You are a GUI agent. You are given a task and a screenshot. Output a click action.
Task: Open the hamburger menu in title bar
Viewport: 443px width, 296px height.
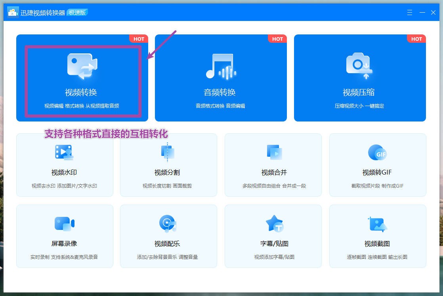pyautogui.click(x=409, y=12)
